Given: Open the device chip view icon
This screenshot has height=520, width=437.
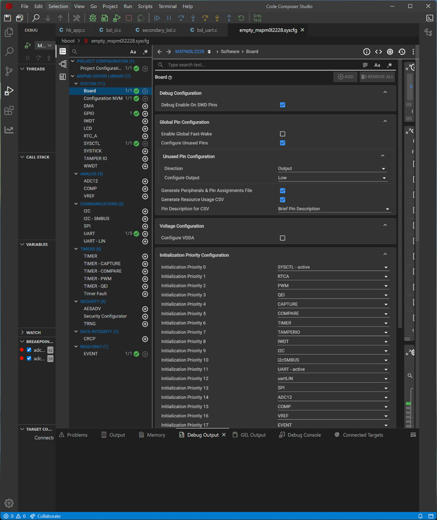Looking at the screenshot, I should pyautogui.click(x=390, y=52).
